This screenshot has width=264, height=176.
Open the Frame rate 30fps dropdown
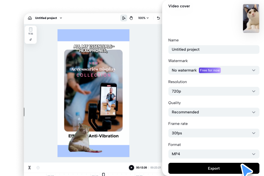(214, 133)
